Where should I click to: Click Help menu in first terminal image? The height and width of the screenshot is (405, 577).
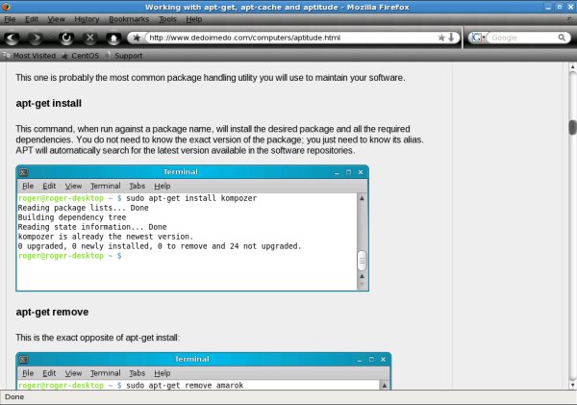(162, 186)
